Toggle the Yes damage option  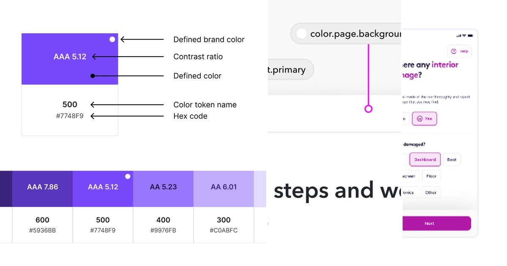tap(424, 119)
